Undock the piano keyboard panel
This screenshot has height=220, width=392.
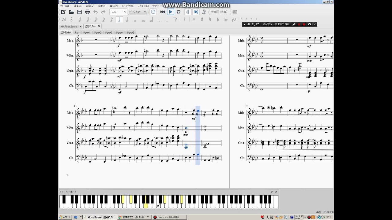coord(272,192)
